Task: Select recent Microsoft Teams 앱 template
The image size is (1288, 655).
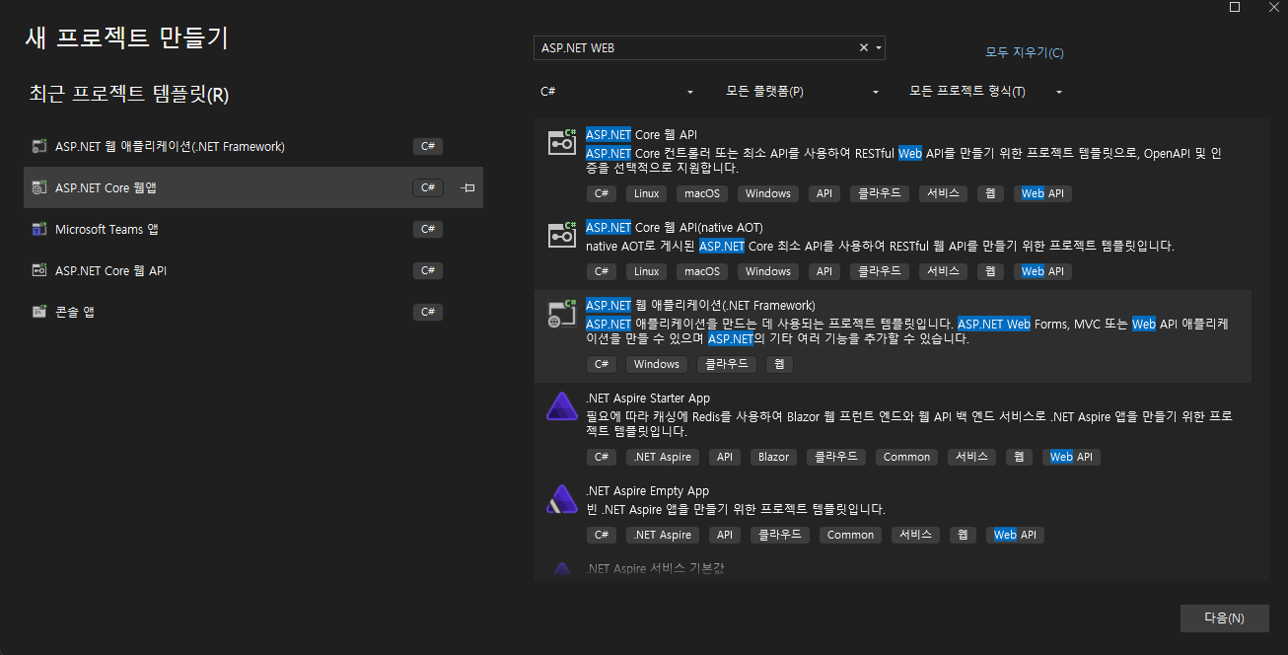Action: 253,229
